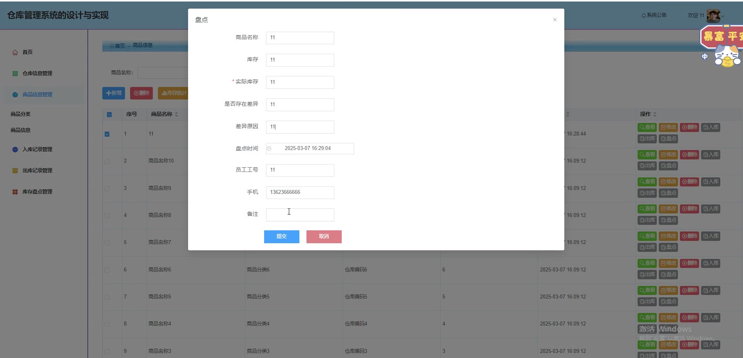This screenshot has height=358, width=743.
Task: Select the 商品信息 submenu item
Action: 20,130
